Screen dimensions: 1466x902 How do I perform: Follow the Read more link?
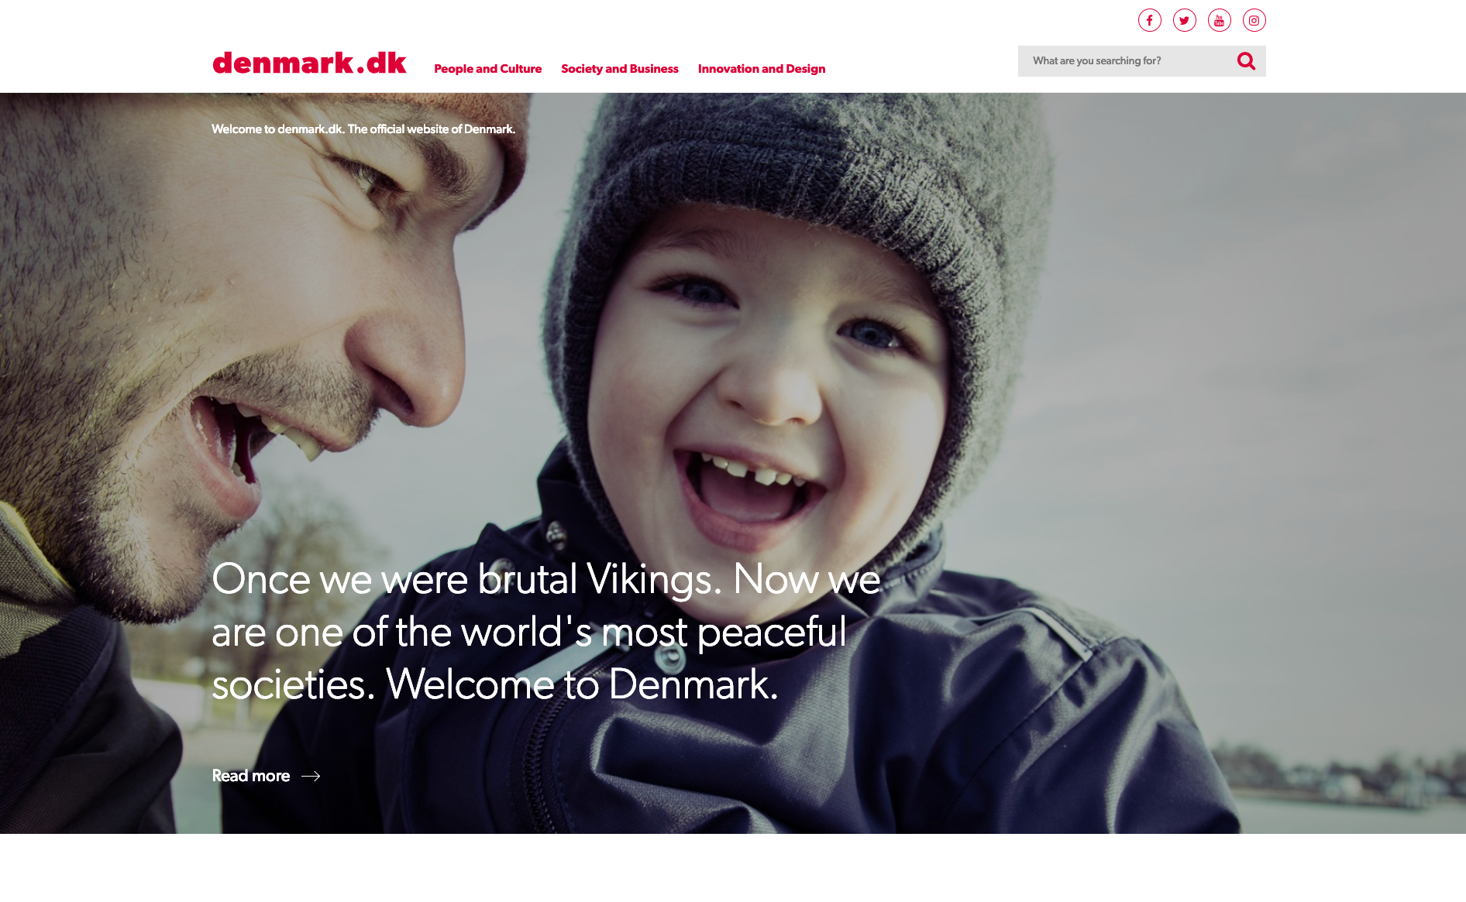pyautogui.click(x=251, y=776)
